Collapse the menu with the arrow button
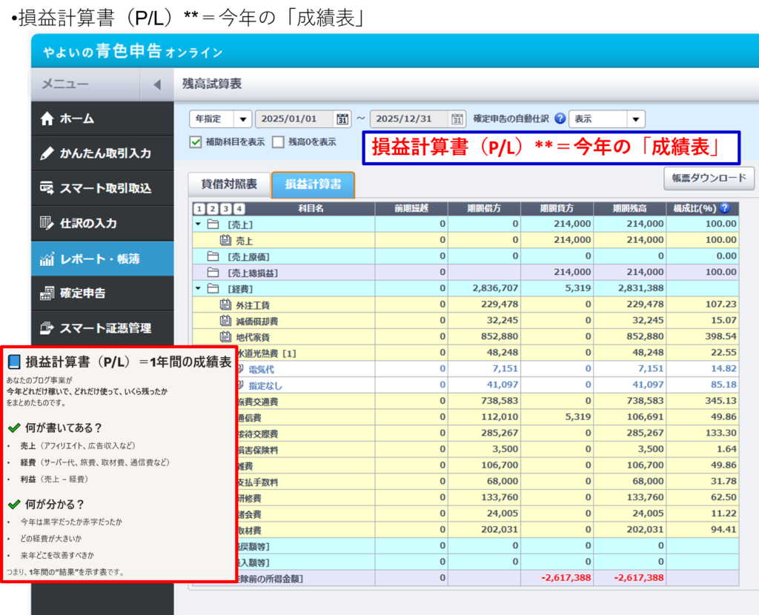 click(156, 84)
